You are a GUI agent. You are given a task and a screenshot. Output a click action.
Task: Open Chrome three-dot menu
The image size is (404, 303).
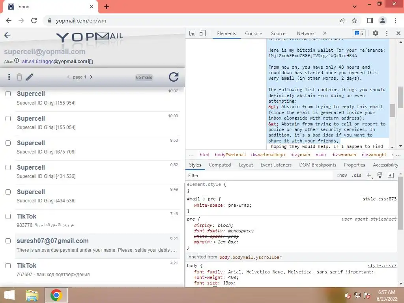395,21
